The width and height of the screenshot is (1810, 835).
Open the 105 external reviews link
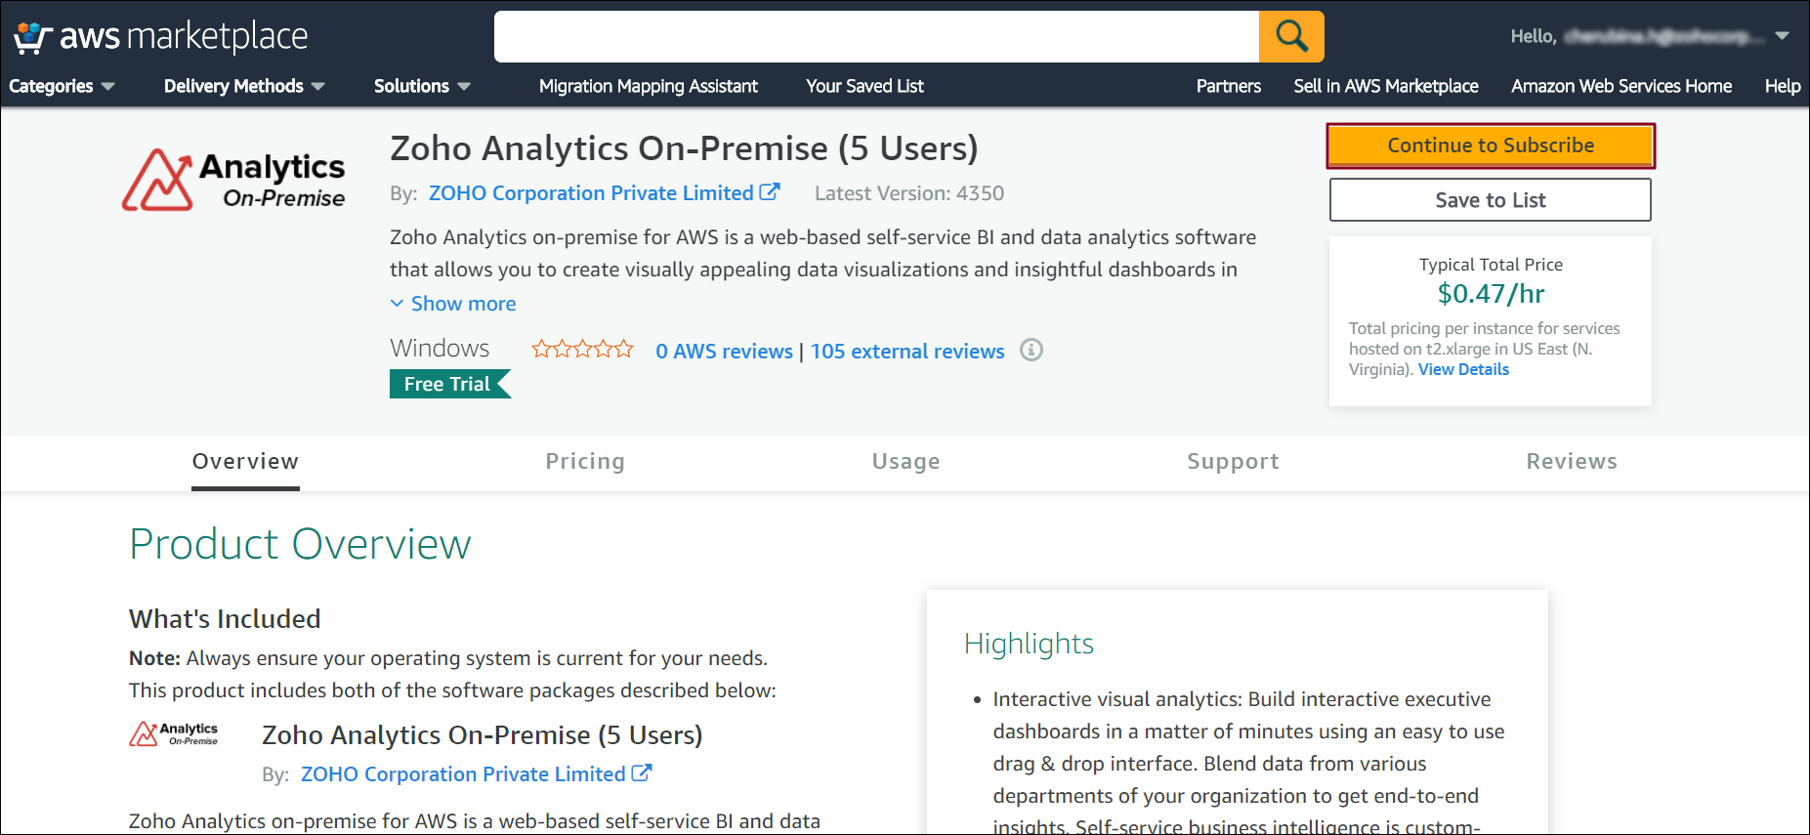pos(906,352)
